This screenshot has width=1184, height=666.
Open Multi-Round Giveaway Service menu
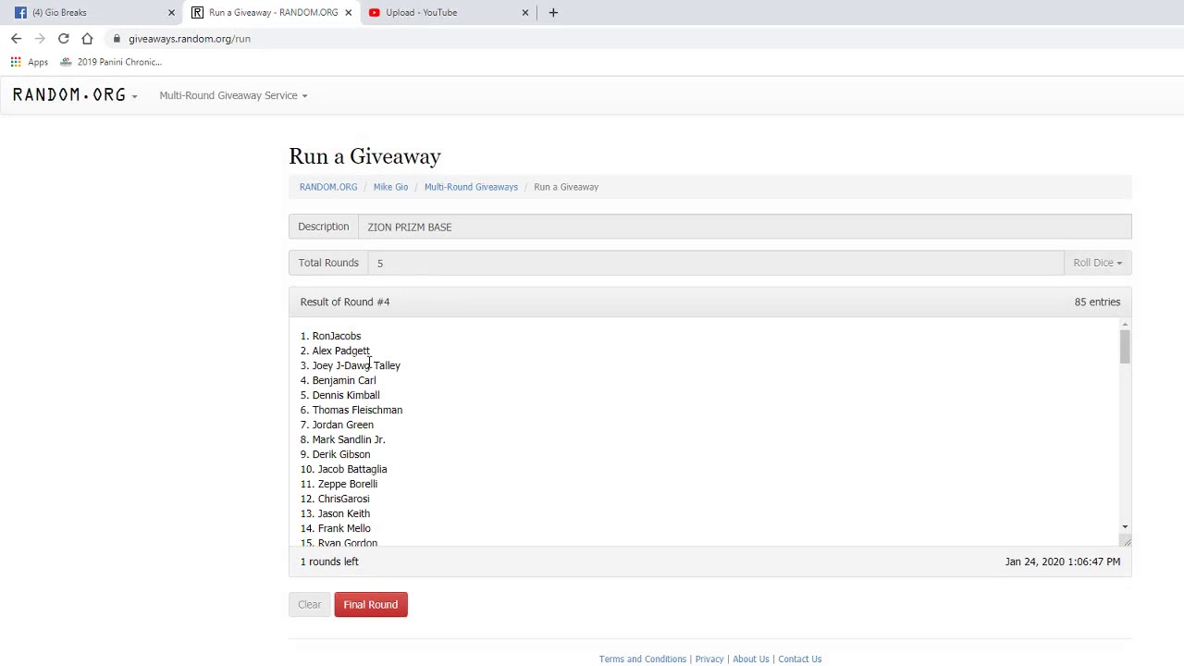[233, 95]
